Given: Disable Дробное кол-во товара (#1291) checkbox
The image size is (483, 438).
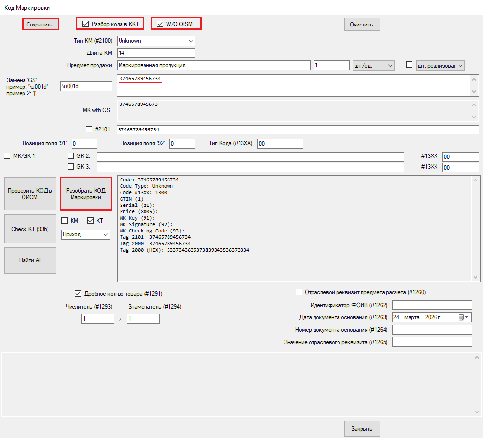Looking at the screenshot, I should click(78, 294).
